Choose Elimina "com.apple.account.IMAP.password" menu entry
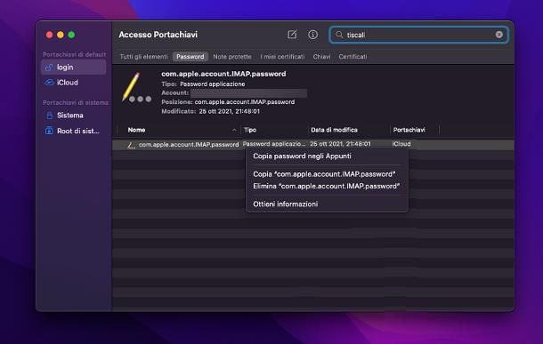The width and height of the screenshot is (543, 344). (327, 186)
